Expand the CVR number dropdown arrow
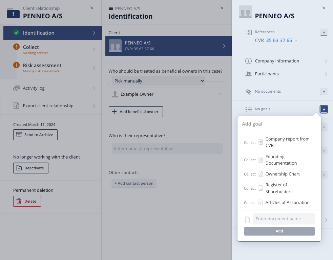Image resolution: width=333 pixels, height=260 pixels. pyautogui.click(x=296, y=41)
